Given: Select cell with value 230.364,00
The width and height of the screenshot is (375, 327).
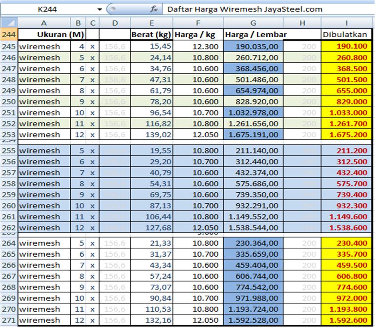Looking at the screenshot, I should (x=253, y=243).
